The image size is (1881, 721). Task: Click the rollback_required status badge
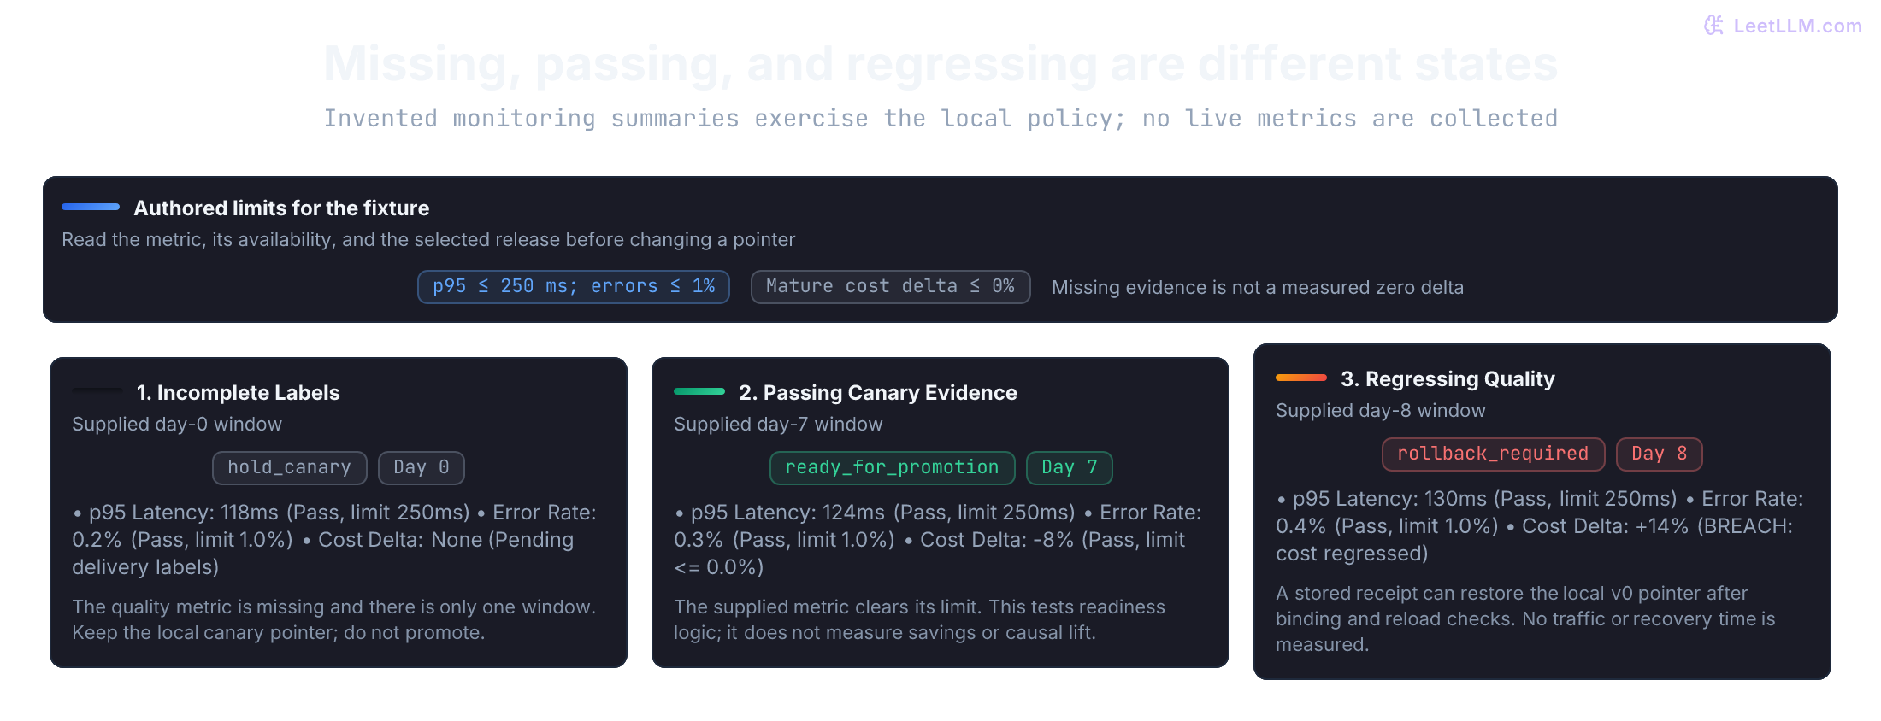[x=1493, y=454]
